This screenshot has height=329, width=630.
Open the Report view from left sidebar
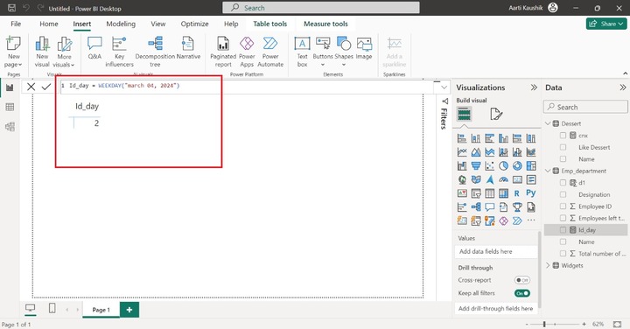click(10, 87)
